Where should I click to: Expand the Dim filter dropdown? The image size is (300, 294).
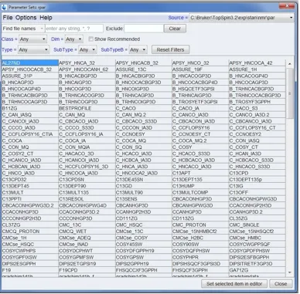73,39
